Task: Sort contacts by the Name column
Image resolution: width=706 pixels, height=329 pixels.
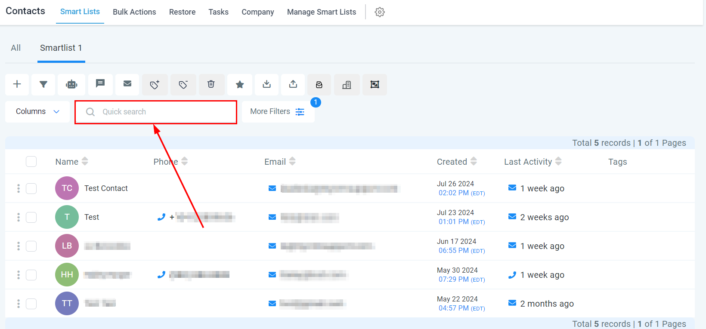Action: click(x=85, y=161)
